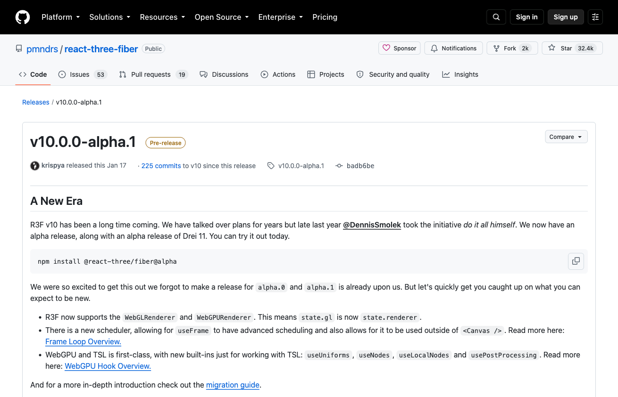The height and width of the screenshot is (397, 618).
Task: Open the react-three-fiber repo link
Action: (101, 49)
